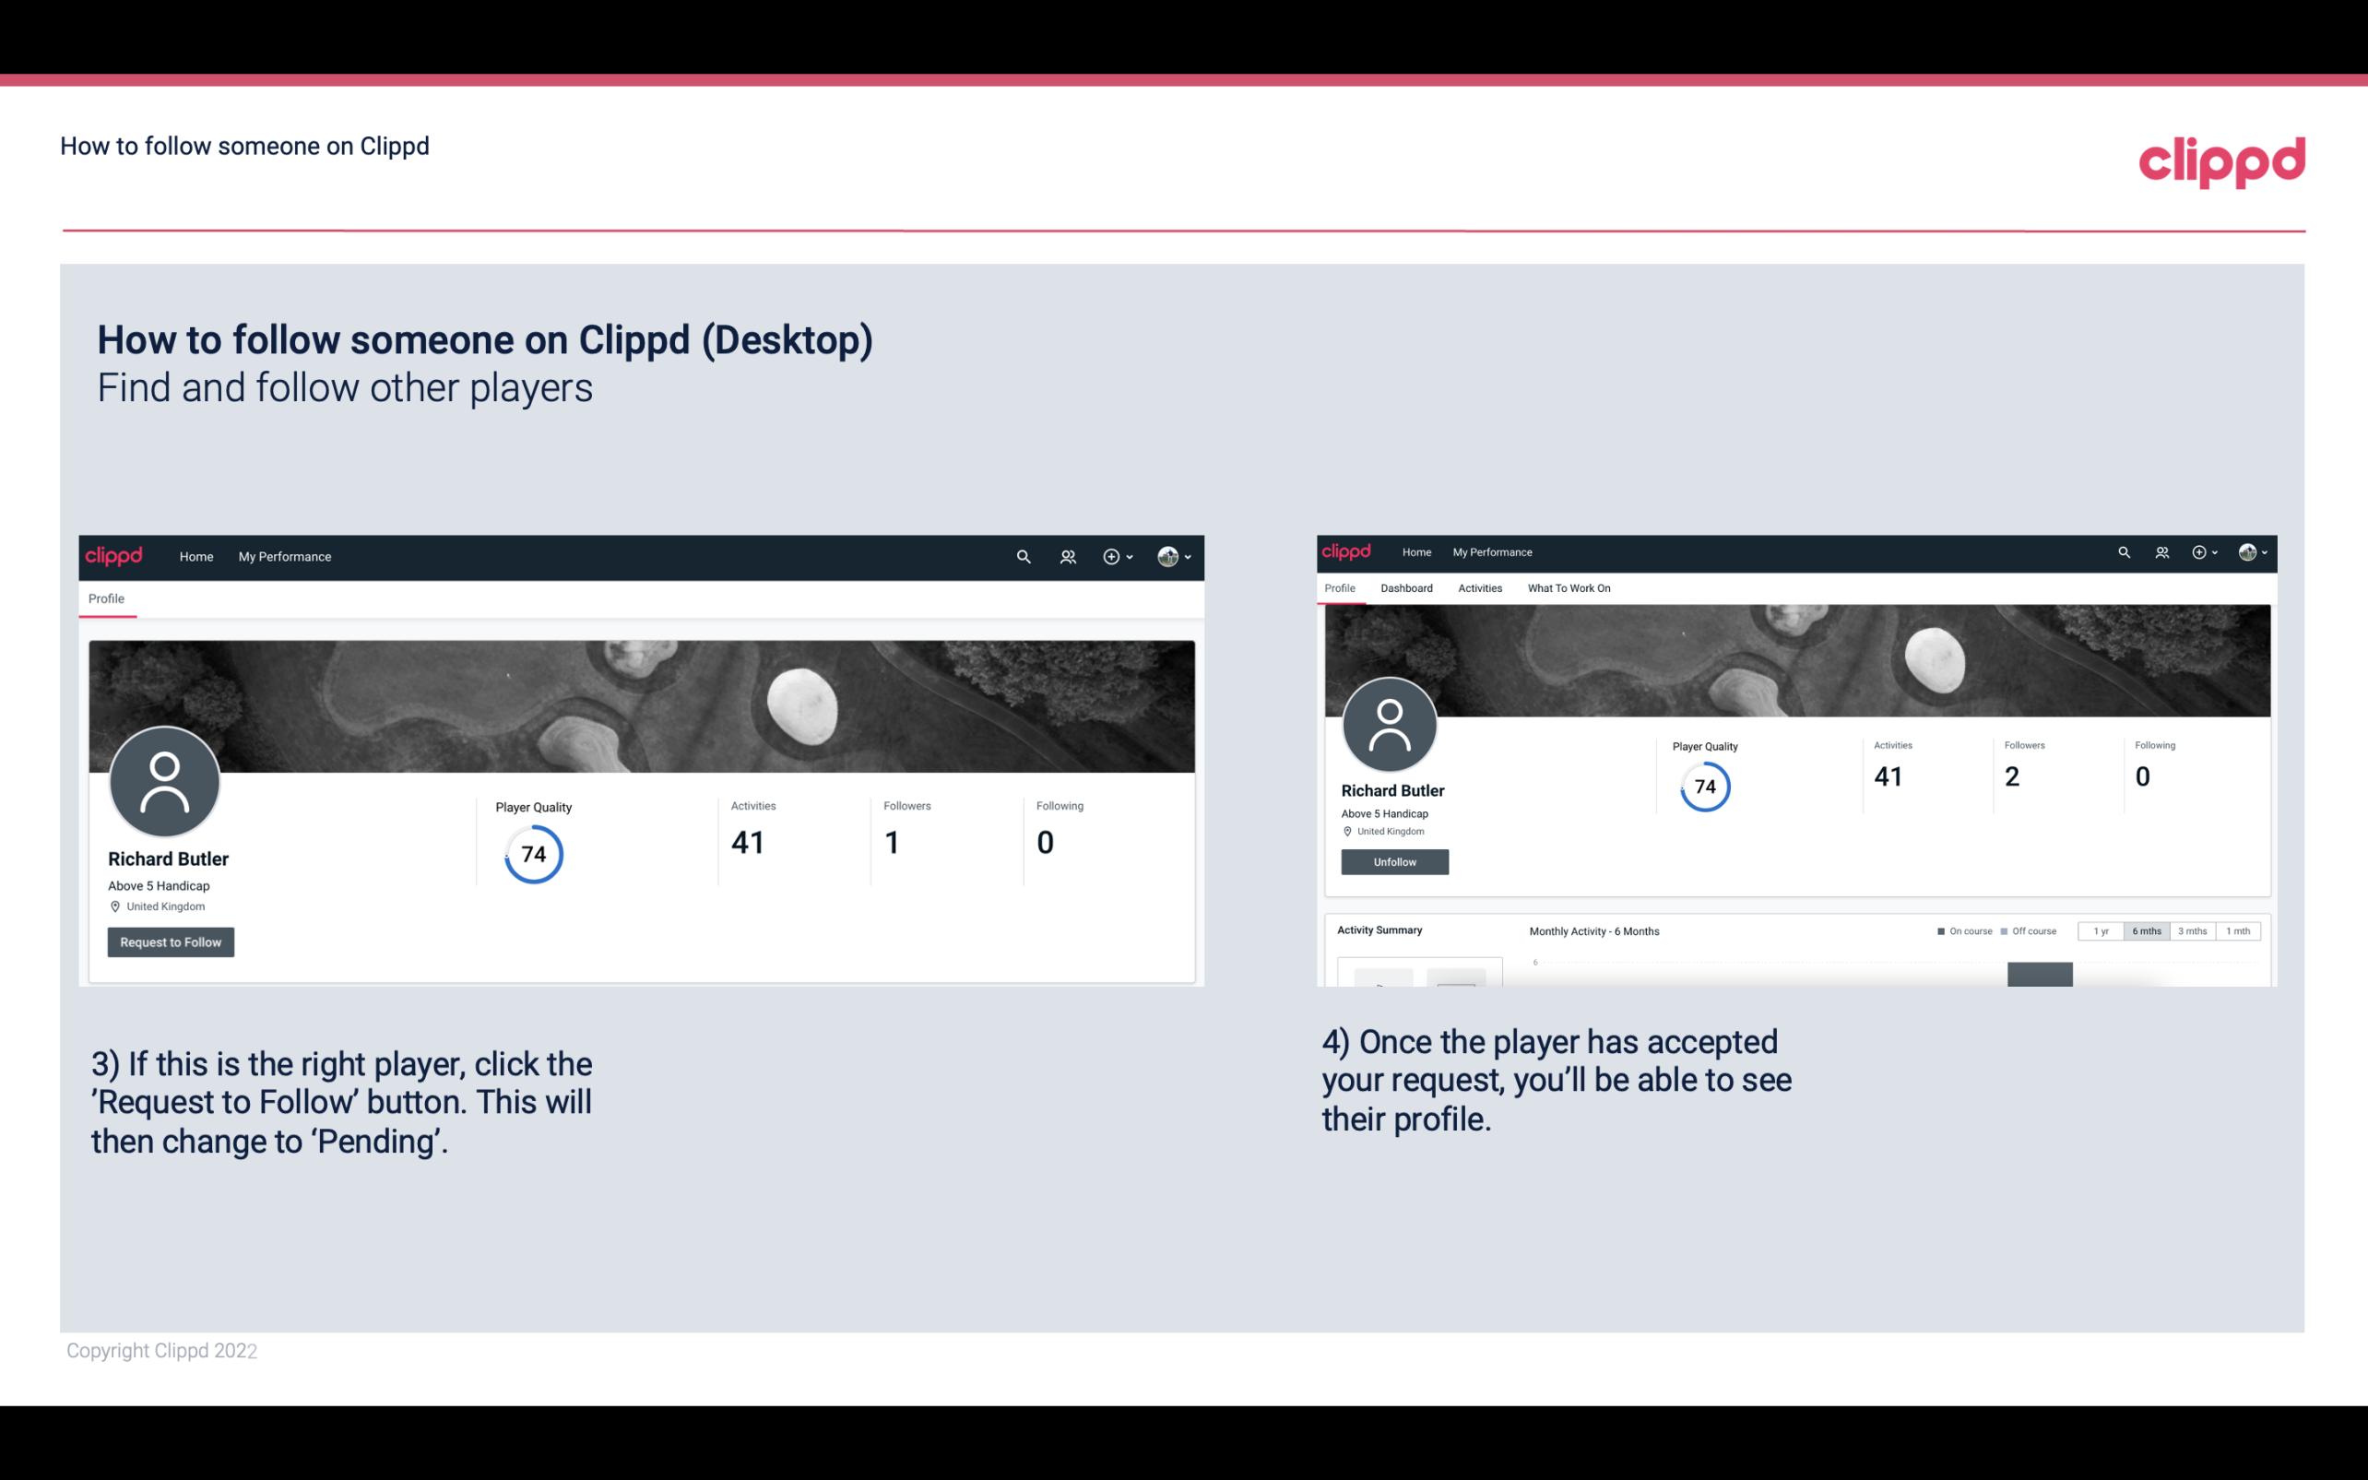Select the '1 yr' time range option
2368x1480 pixels.
coord(2101,931)
